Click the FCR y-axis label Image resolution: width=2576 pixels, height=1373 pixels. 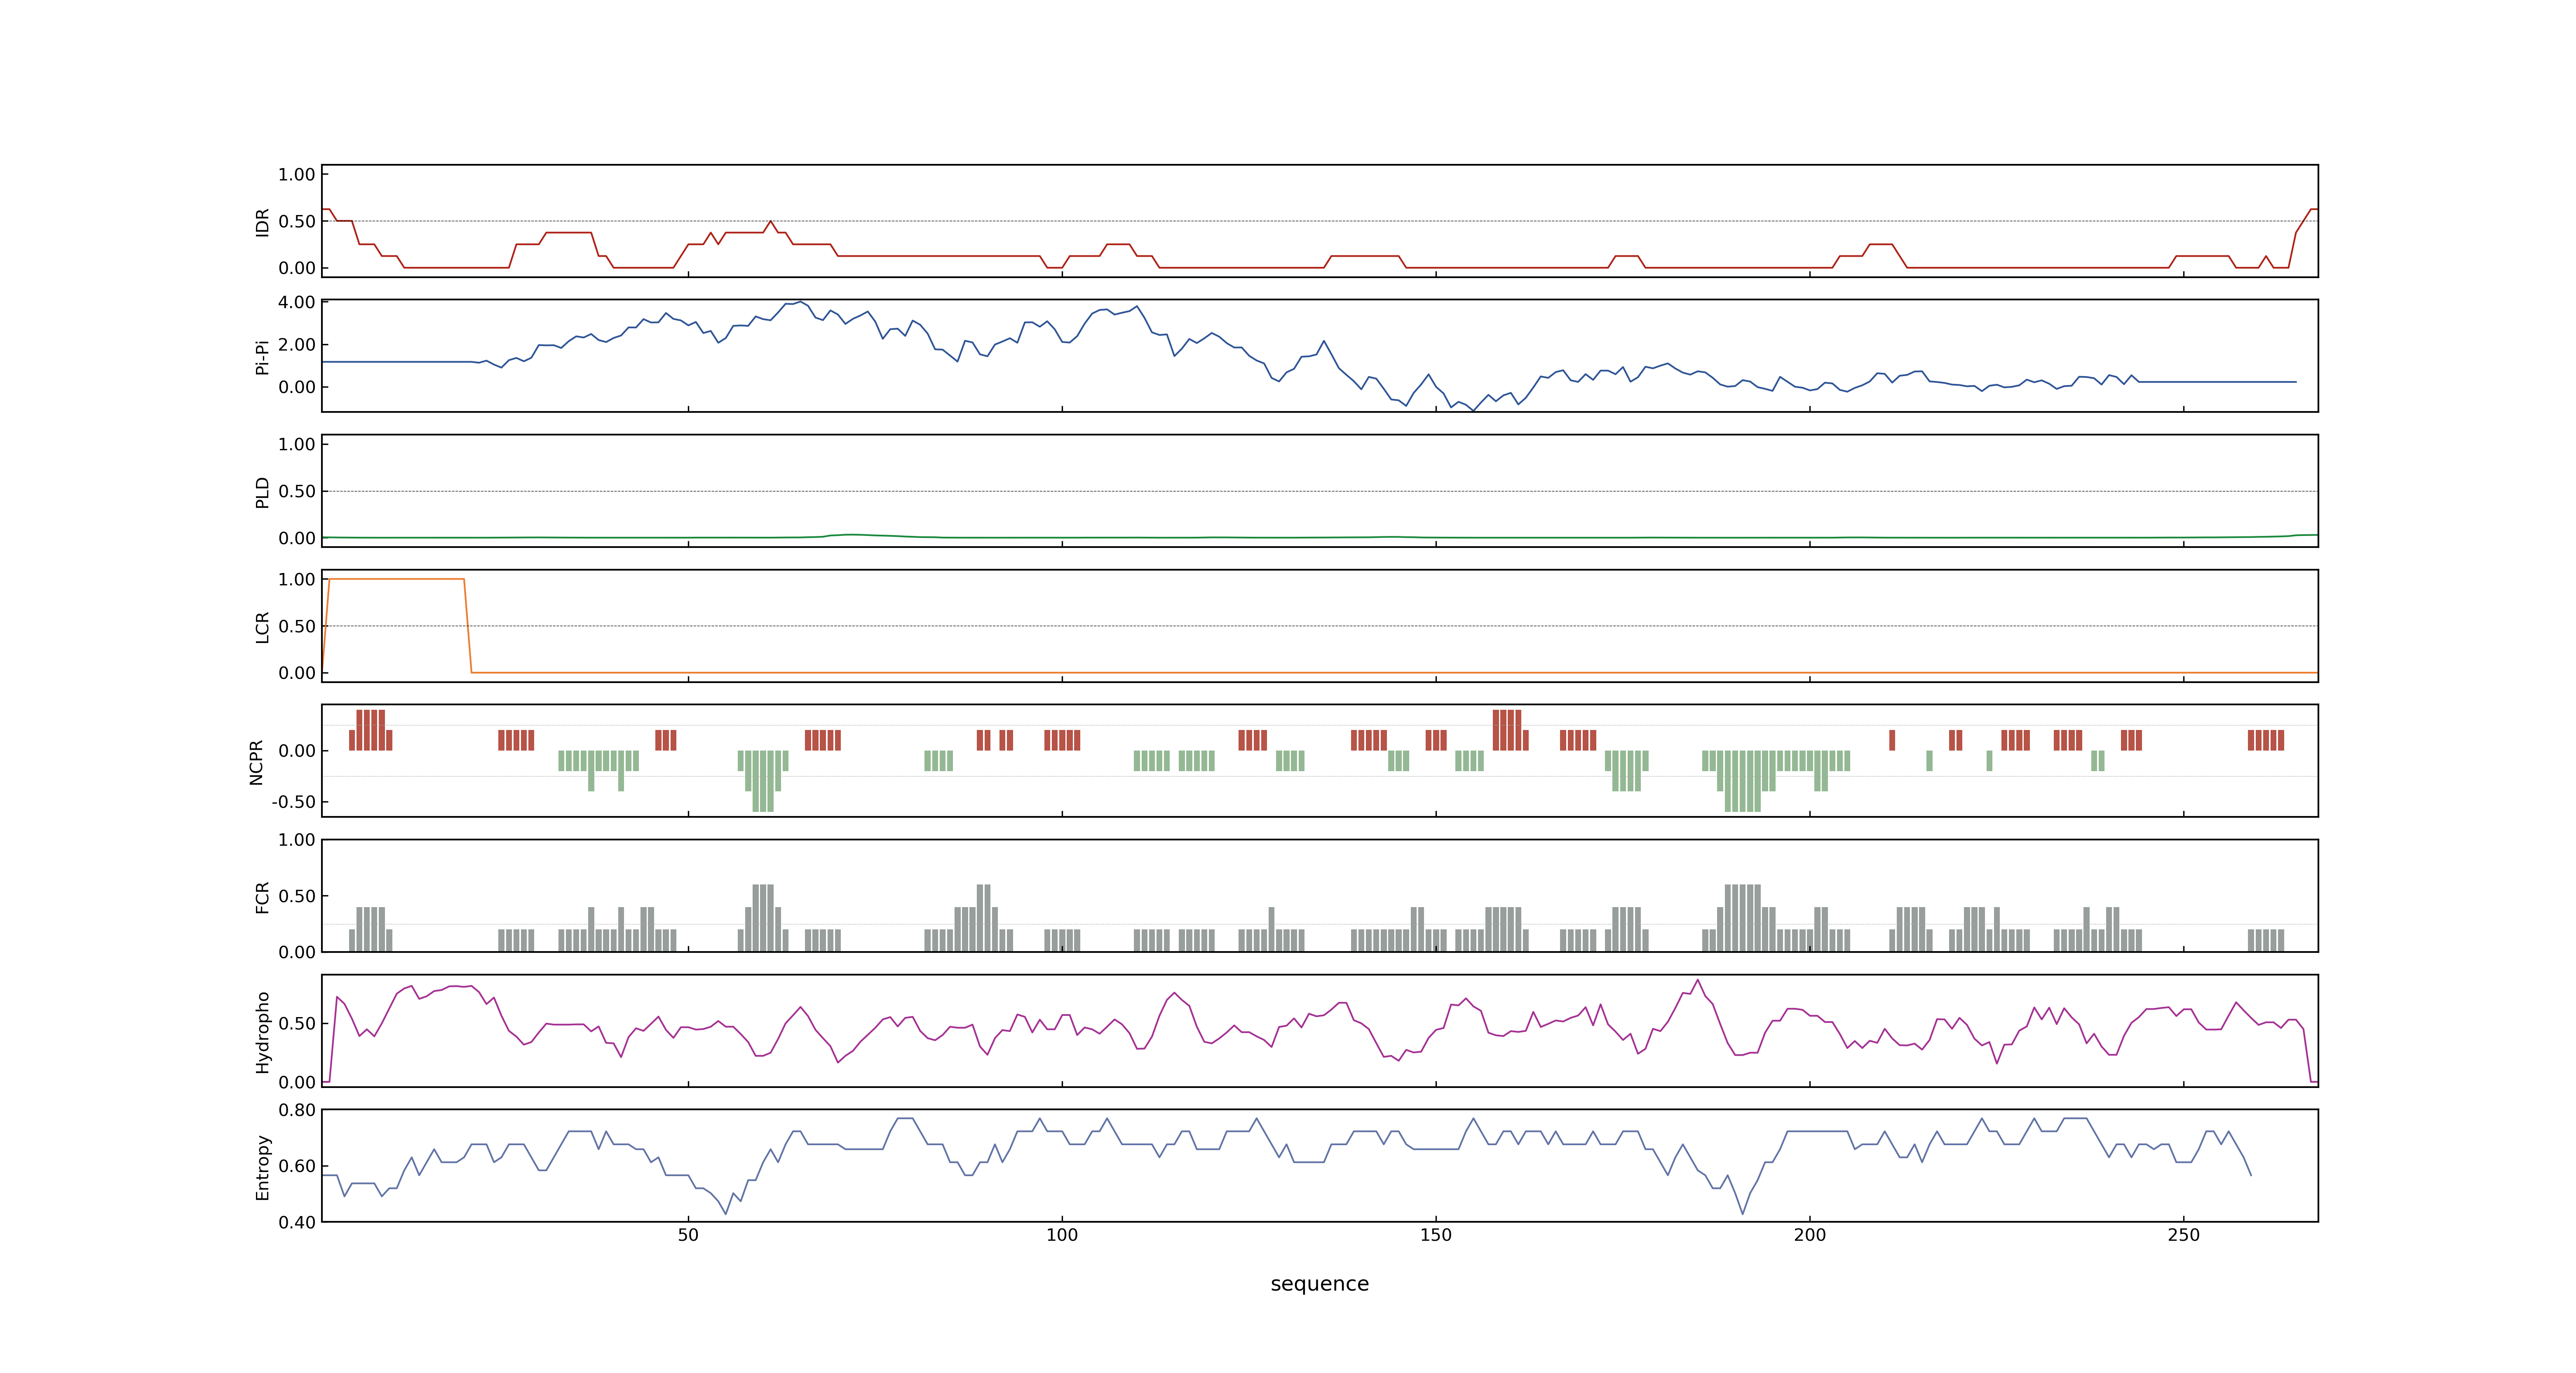click(262, 896)
